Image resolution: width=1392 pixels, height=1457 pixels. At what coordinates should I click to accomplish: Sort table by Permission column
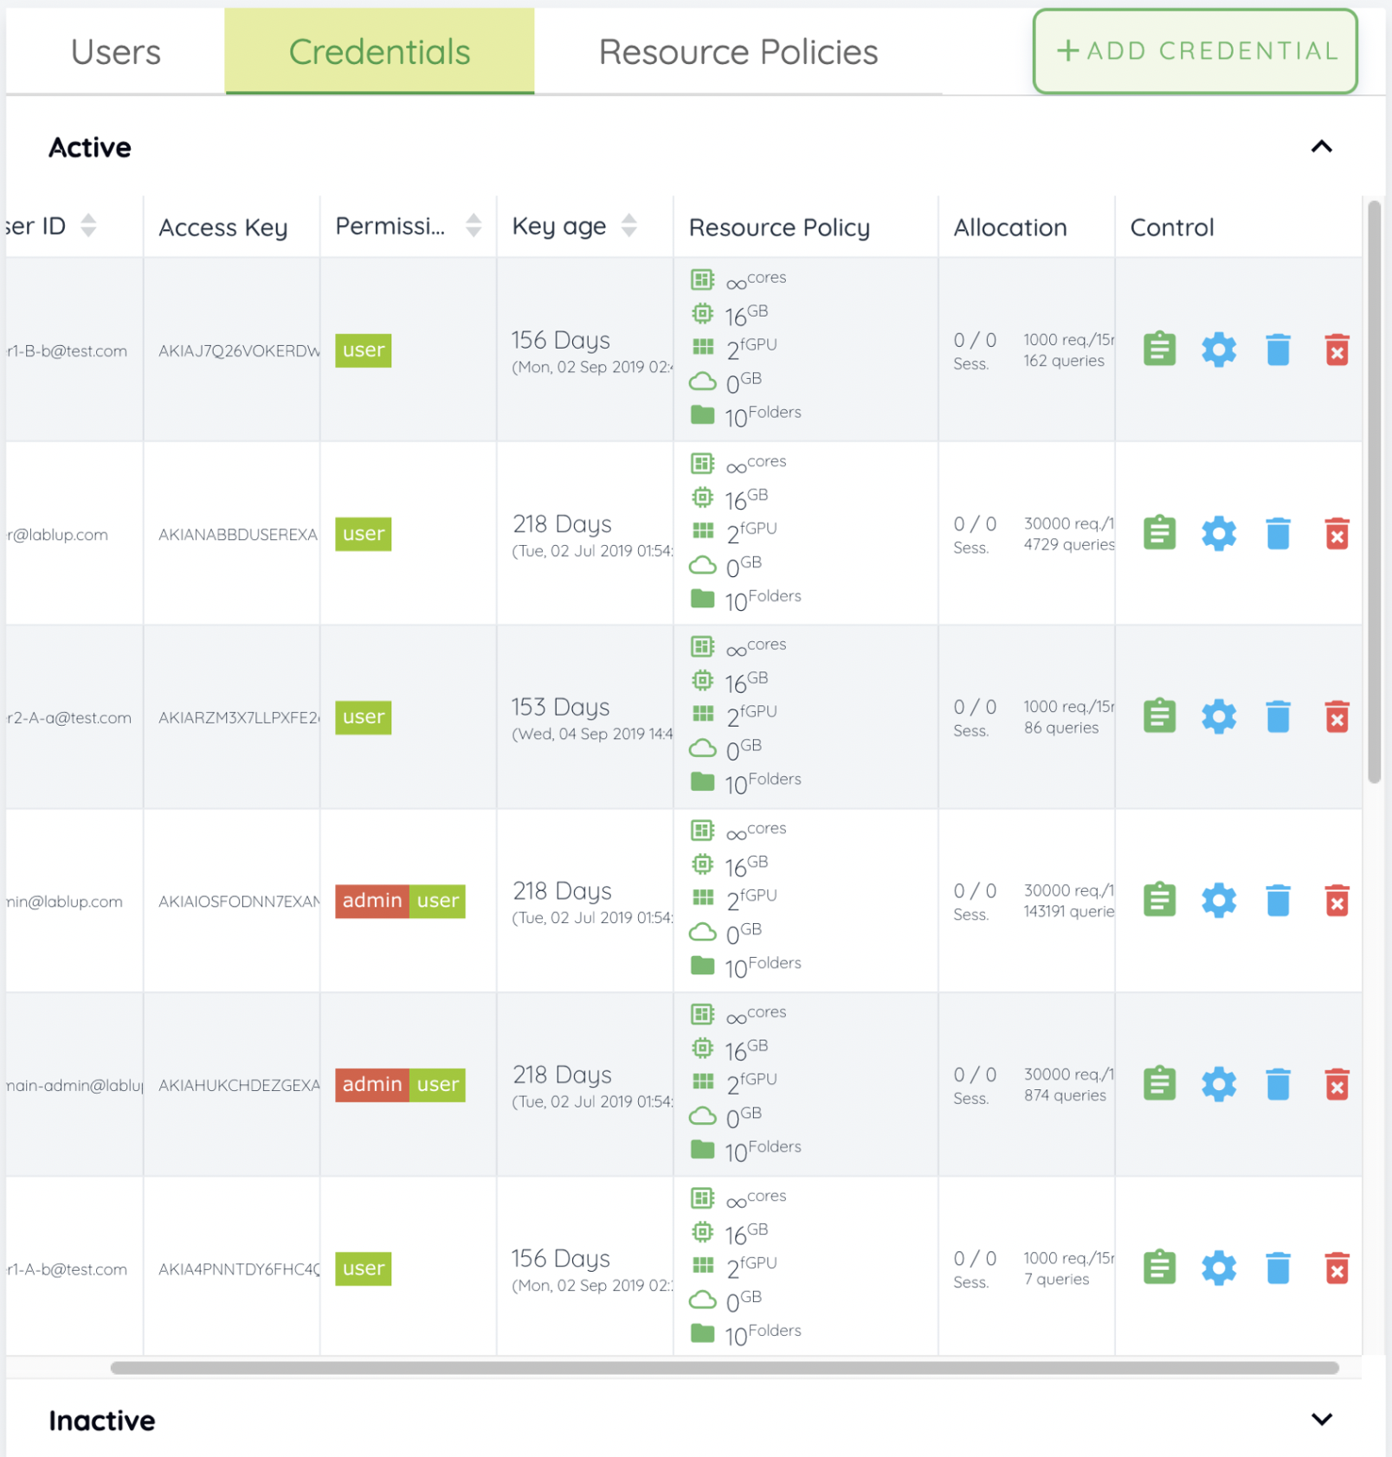[x=474, y=226]
